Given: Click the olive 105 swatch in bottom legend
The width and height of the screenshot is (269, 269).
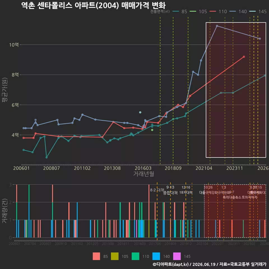Looking at the screenshot, I should (115, 256).
